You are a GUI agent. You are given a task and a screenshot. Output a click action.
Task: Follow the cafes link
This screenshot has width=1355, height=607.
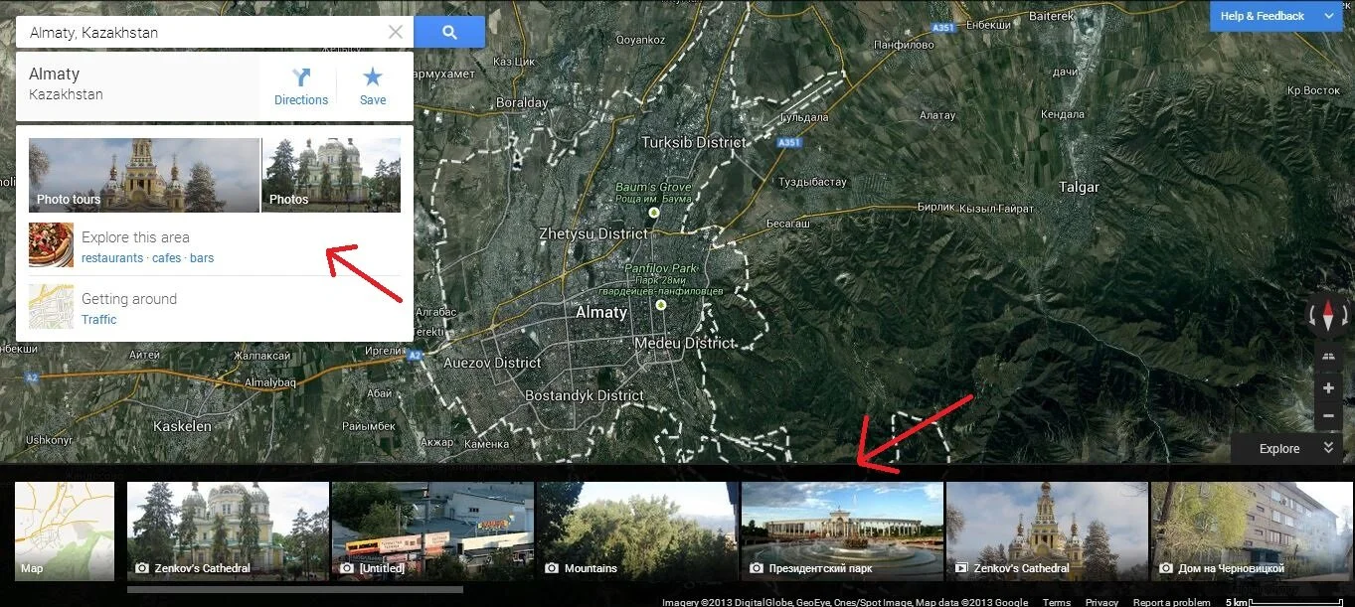coord(167,258)
